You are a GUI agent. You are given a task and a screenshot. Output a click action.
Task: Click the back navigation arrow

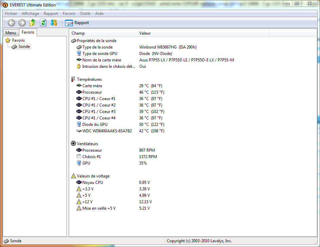11,22
